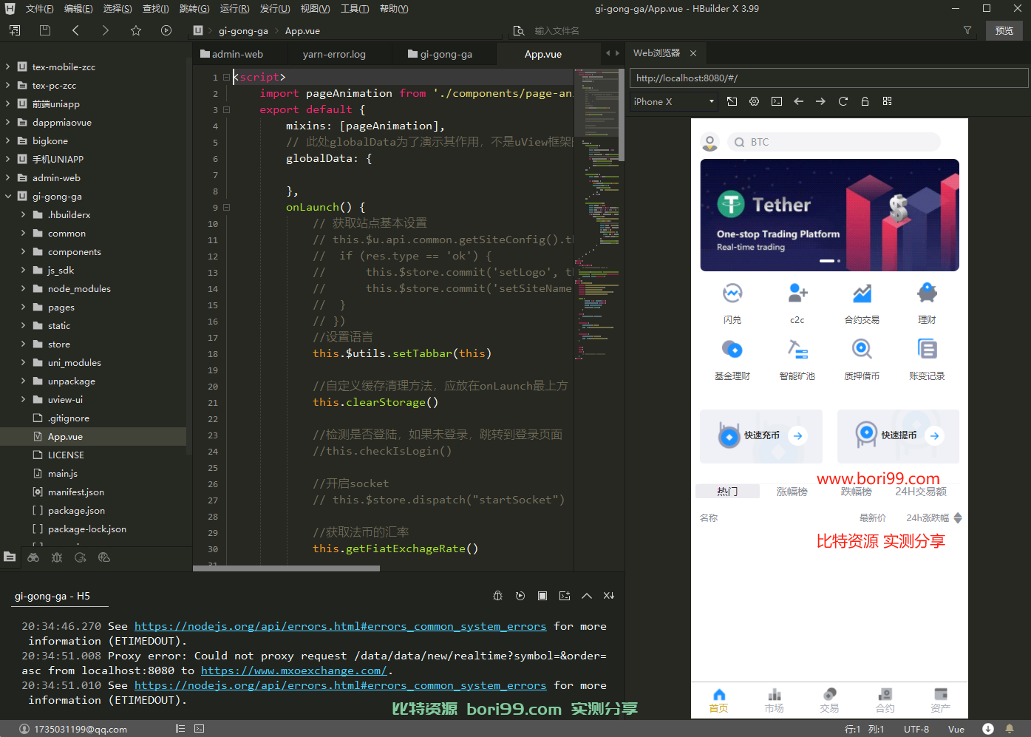This screenshot has width=1031, height=737.
Task: Click the 快速充币 quick deposit button
Action: tap(761, 435)
